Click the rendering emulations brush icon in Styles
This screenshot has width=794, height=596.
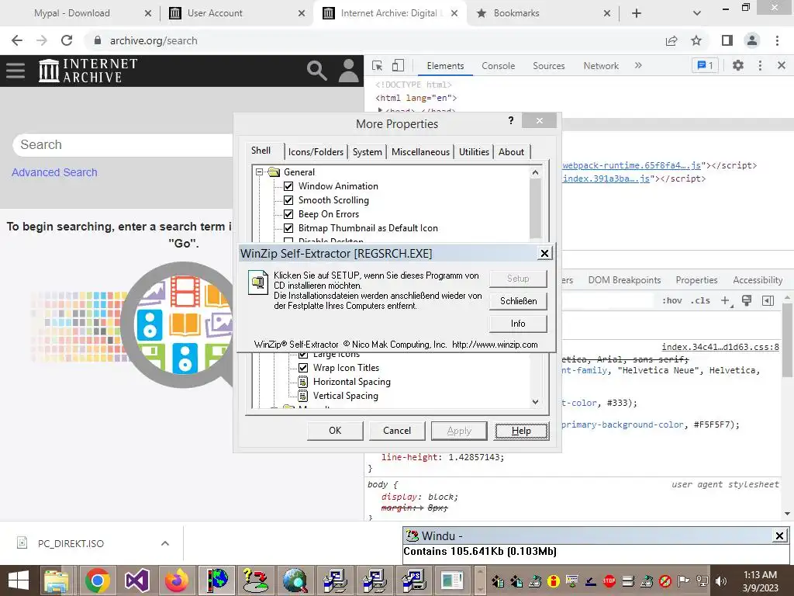pos(747,300)
